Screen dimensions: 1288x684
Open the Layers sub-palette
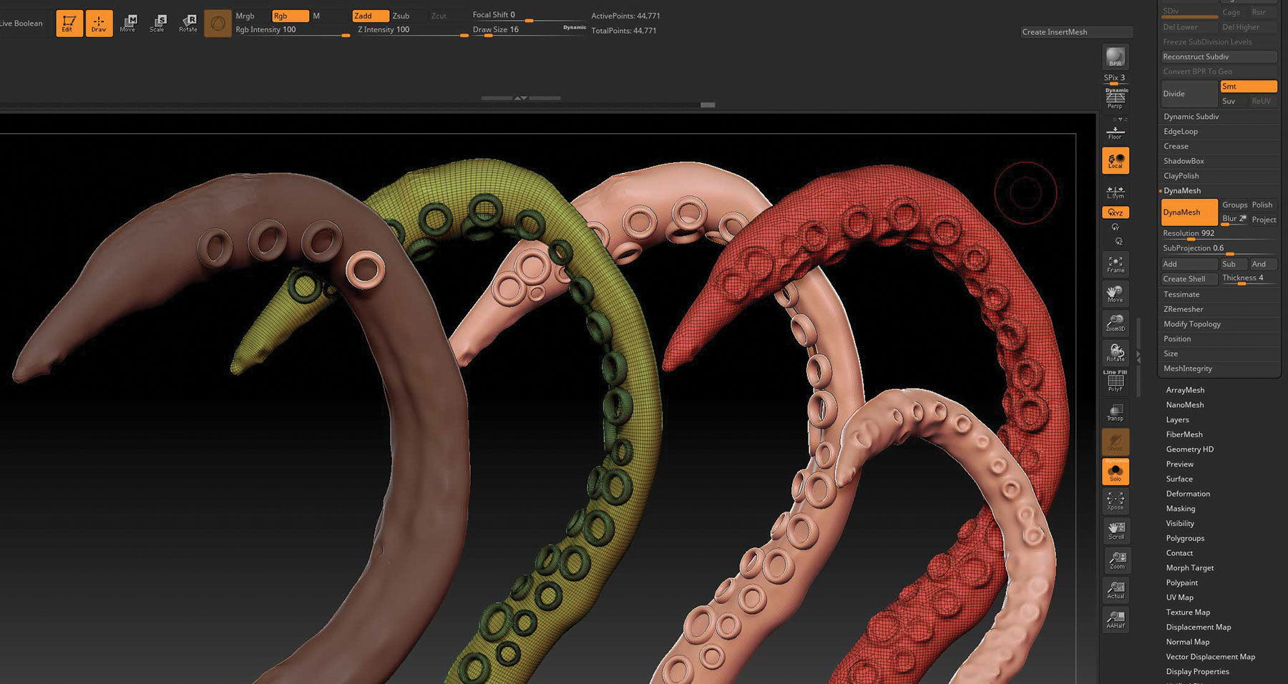pyautogui.click(x=1177, y=420)
